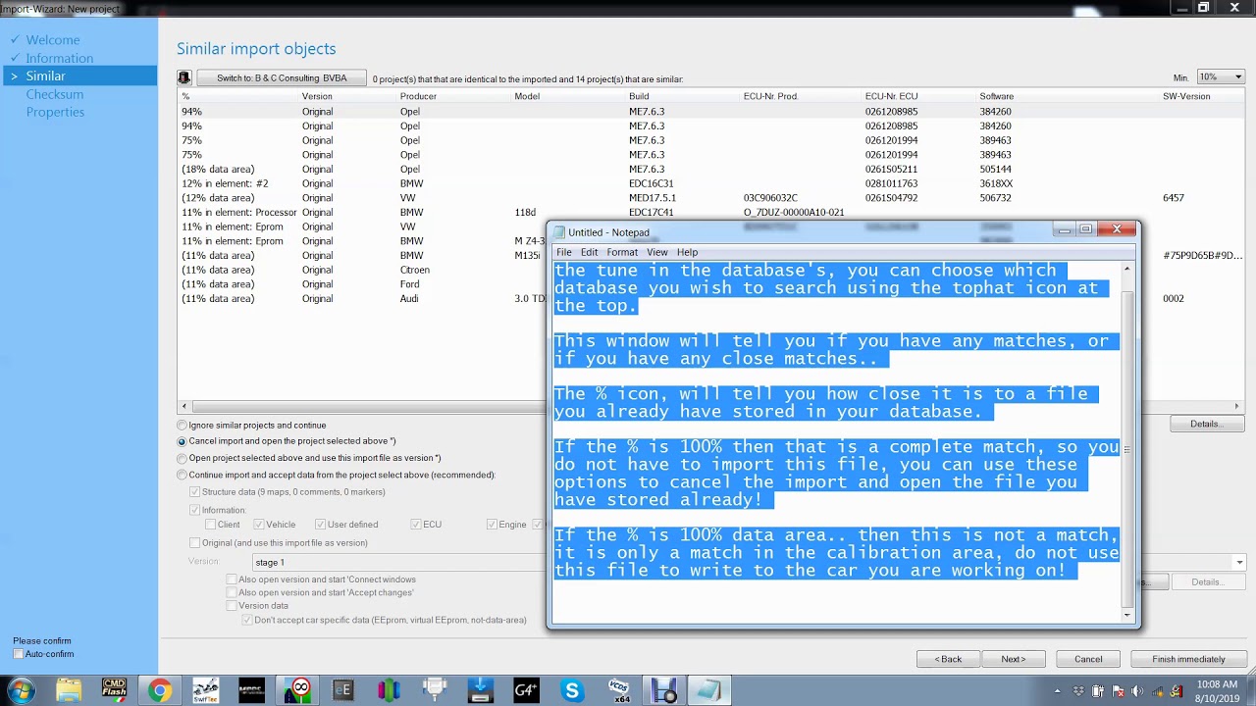Click the tophat database icon
Screen dimensions: 1256x706
tap(184, 78)
